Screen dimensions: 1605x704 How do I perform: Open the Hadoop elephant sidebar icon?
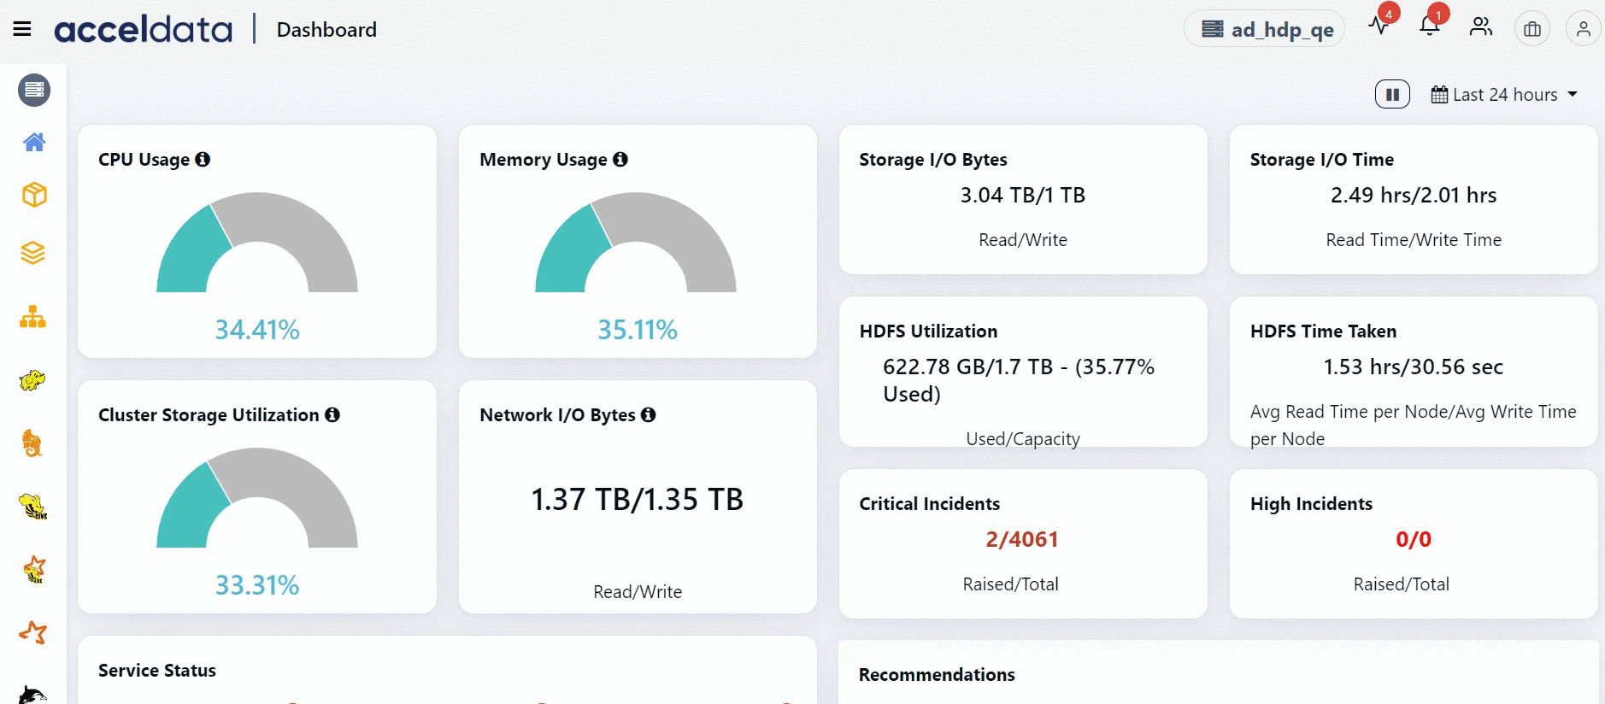click(x=32, y=380)
